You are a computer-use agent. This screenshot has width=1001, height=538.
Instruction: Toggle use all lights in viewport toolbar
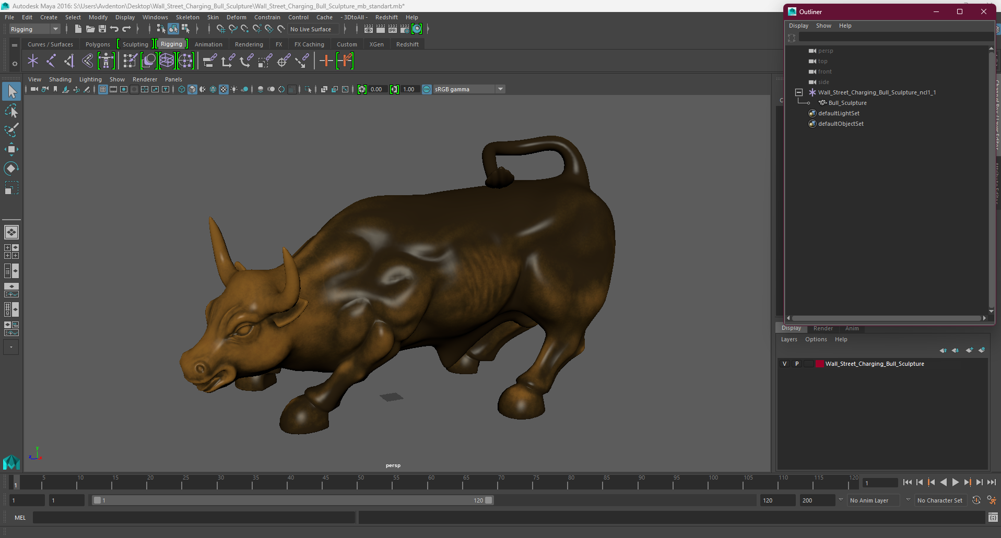tap(234, 89)
